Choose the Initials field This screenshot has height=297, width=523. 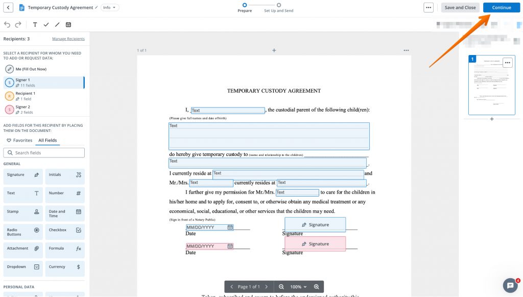(65, 176)
